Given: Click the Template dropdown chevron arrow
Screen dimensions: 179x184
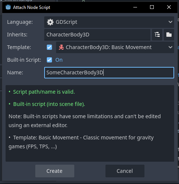Looking at the screenshot, I should tap(170, 47).
